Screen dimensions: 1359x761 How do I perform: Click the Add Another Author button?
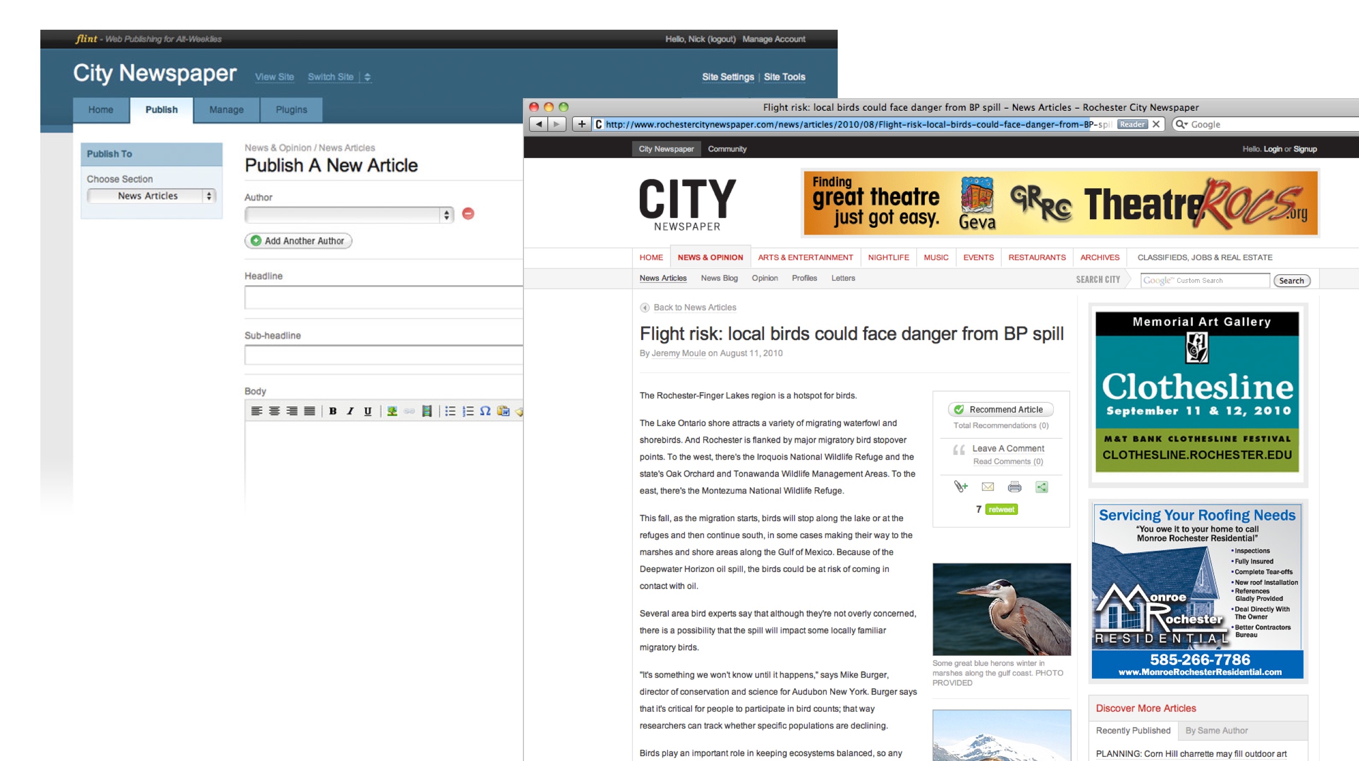298,241
